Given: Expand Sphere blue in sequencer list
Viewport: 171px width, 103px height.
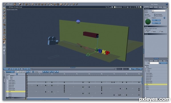Looking at the screenshot, I should (8, 85).
